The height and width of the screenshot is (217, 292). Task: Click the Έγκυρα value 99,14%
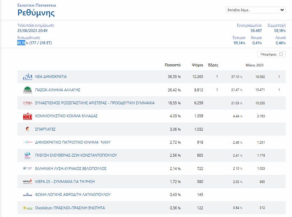pyautogui.click(x=239, y=43)
